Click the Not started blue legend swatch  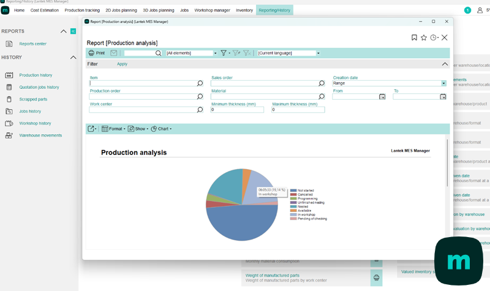coord(293,191)
